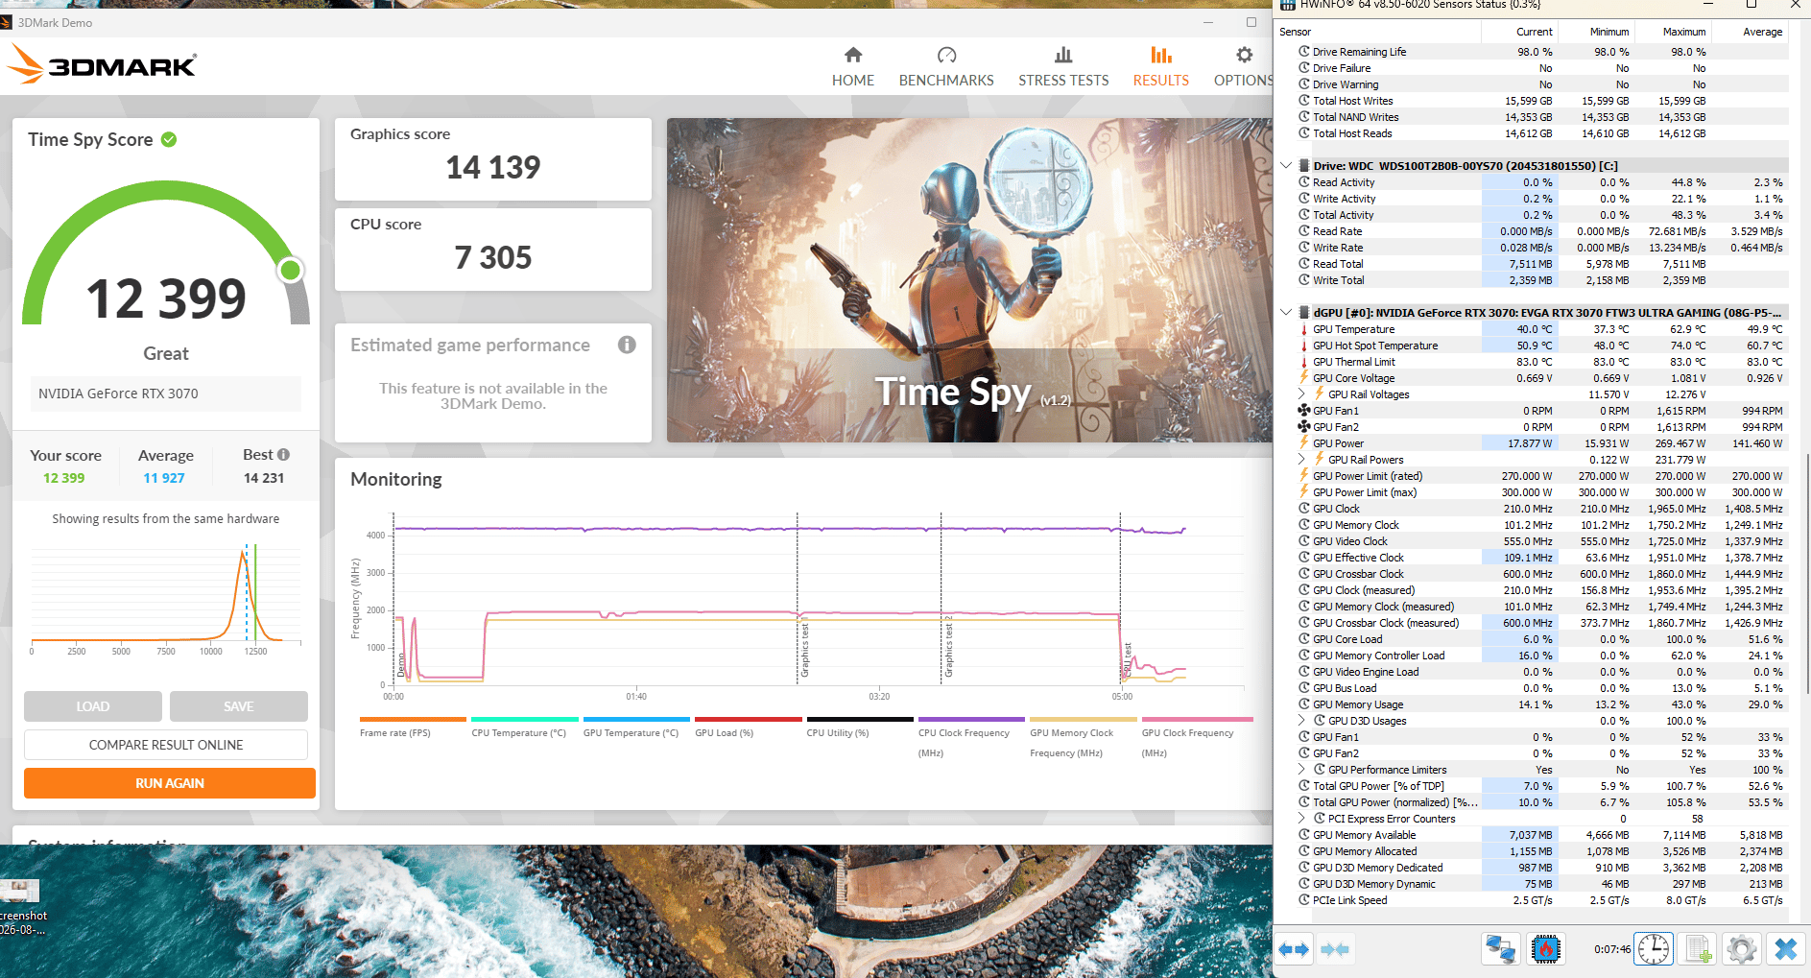The width and height of the screenshot is (1811, 978).
Task: Click the clock icon beside GPU Core Load
Action: click(1304, 639)
